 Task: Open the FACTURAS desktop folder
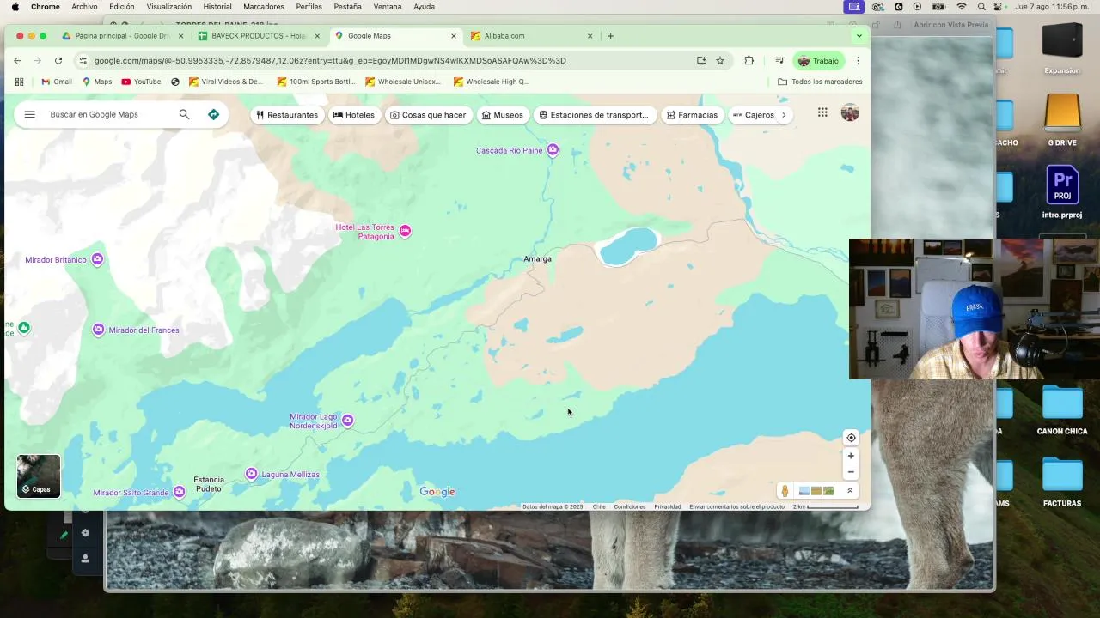pyautogui.click(x=1062, y=482)
